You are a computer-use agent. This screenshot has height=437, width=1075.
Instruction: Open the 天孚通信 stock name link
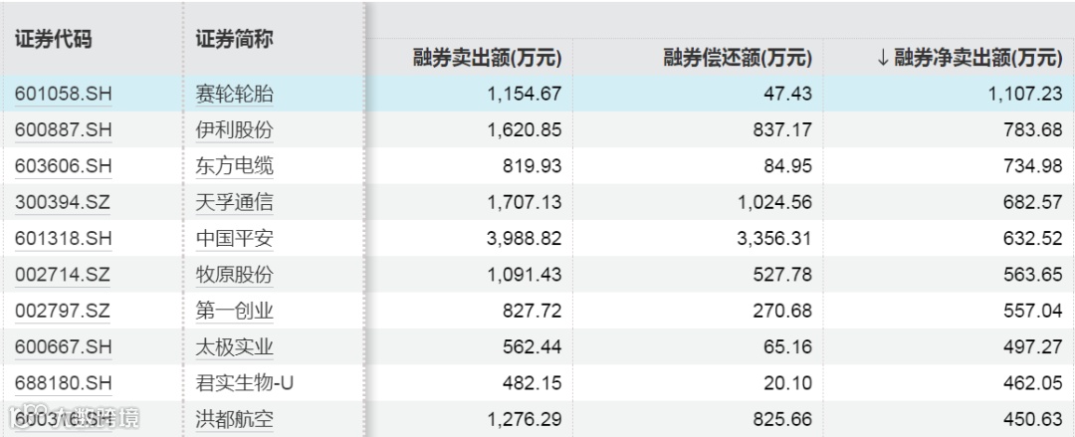pyautogui.click(x=235, y=202)
